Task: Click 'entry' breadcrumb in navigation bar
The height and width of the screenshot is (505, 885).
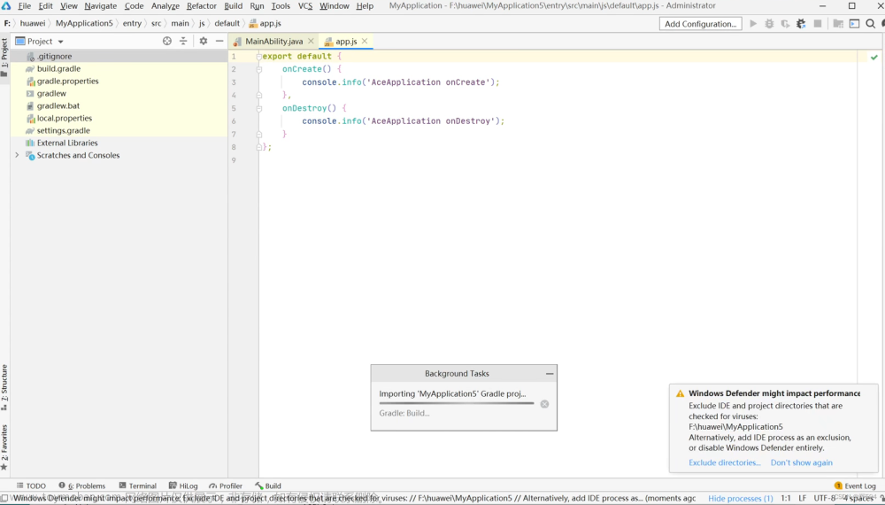Action: (132, 23)
